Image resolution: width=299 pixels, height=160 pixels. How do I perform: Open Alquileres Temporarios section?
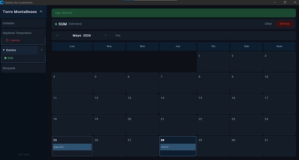23,33
